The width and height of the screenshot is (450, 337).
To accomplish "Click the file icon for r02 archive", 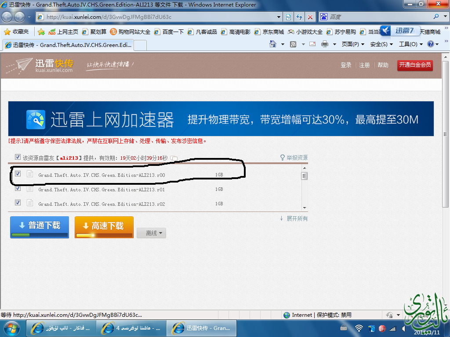I will pyautogui.click(x=30, y=203).
